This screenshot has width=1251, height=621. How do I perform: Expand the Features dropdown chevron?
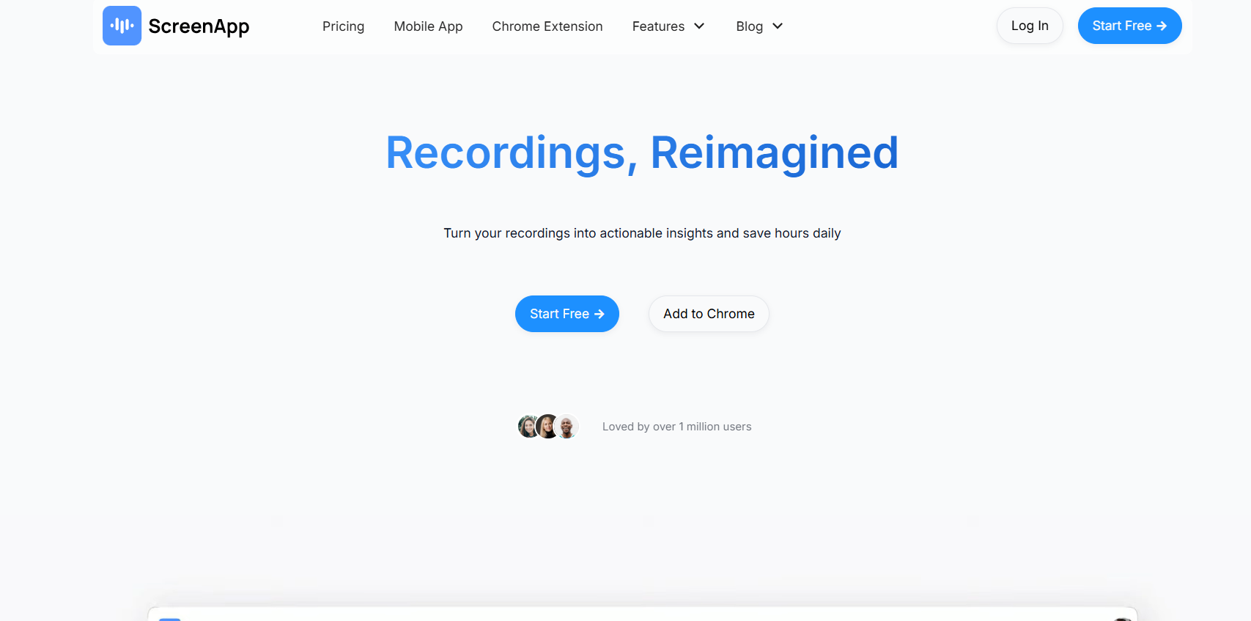pyautogui.click(x=699, y=26)
